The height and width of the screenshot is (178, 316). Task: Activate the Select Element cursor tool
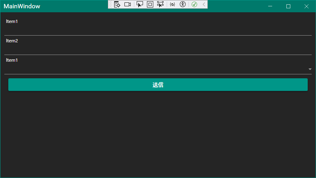coord(140,4)
